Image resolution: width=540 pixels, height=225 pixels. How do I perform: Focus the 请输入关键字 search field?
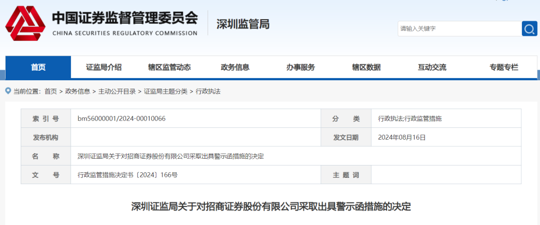tap(460, 29)
